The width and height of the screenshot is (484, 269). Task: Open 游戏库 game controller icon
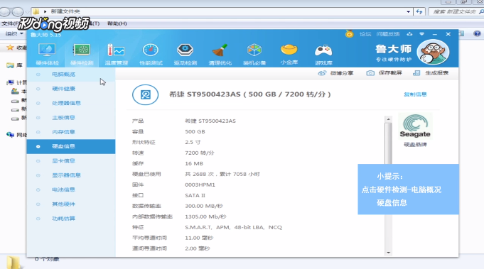click(x=323, y=54)
